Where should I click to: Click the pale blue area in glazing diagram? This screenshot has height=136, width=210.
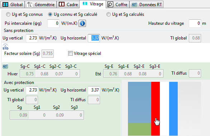(x=139, y=102)
